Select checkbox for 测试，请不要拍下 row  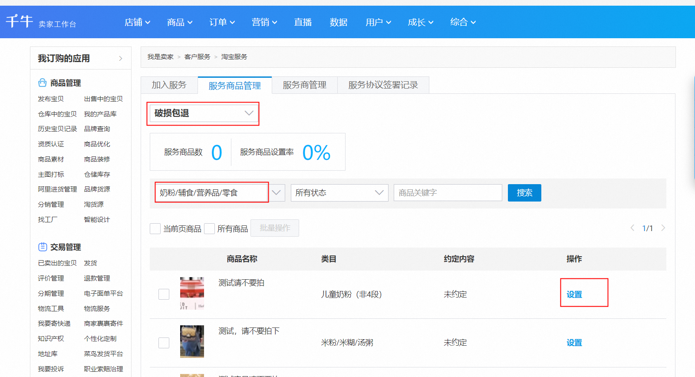point(164,343)
